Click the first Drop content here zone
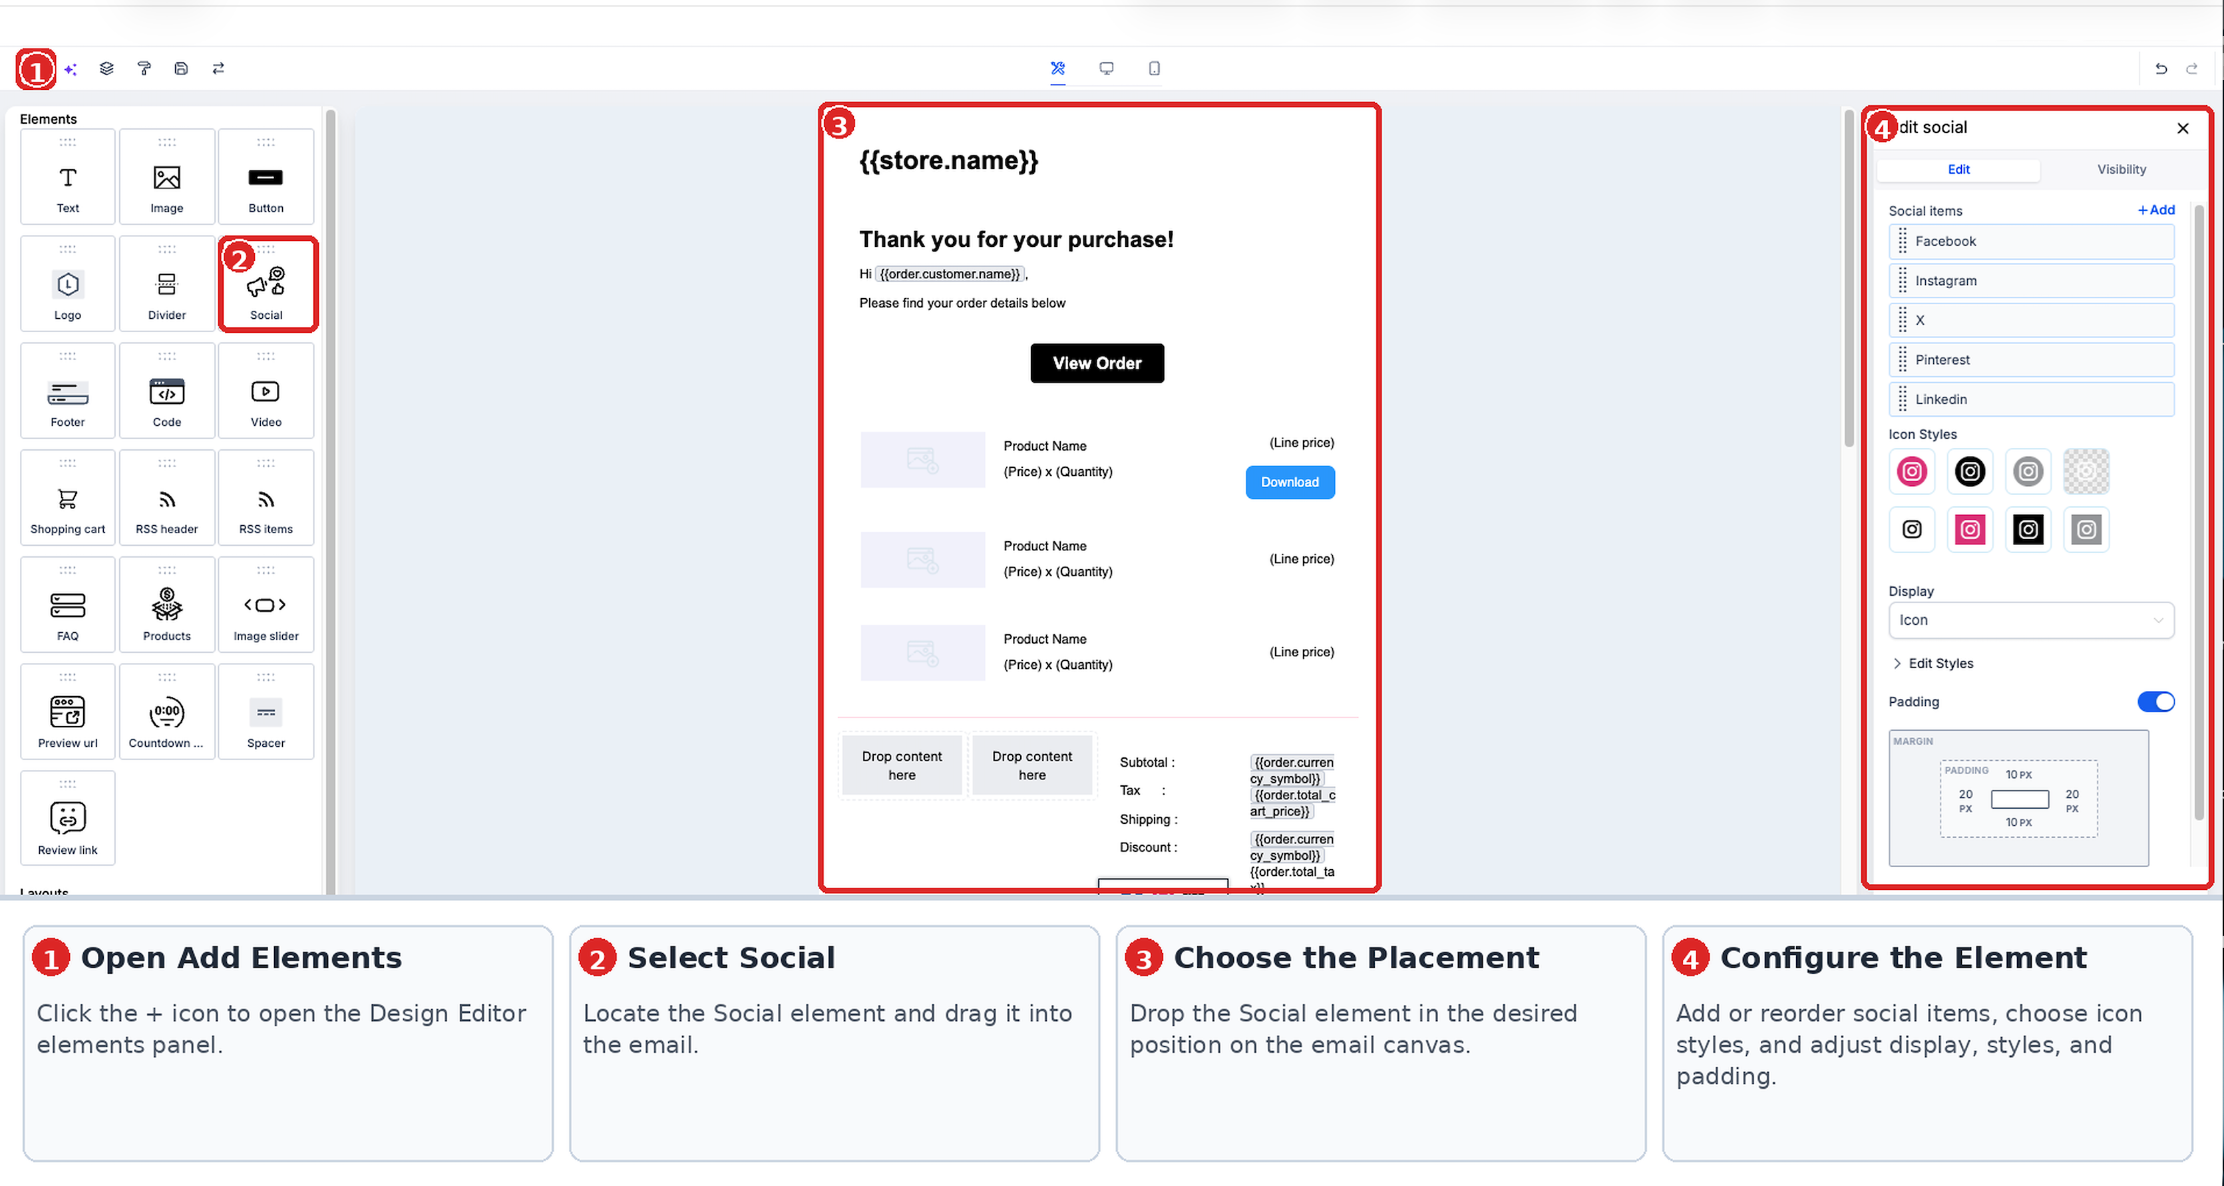2224x1186 pixels. 901,765
